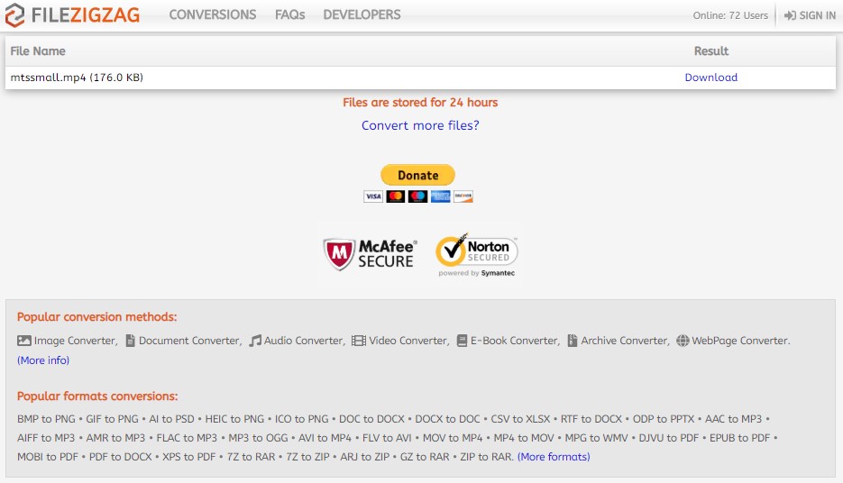
Task: Click the powered by Symantec text
Action: coord(476,273)
